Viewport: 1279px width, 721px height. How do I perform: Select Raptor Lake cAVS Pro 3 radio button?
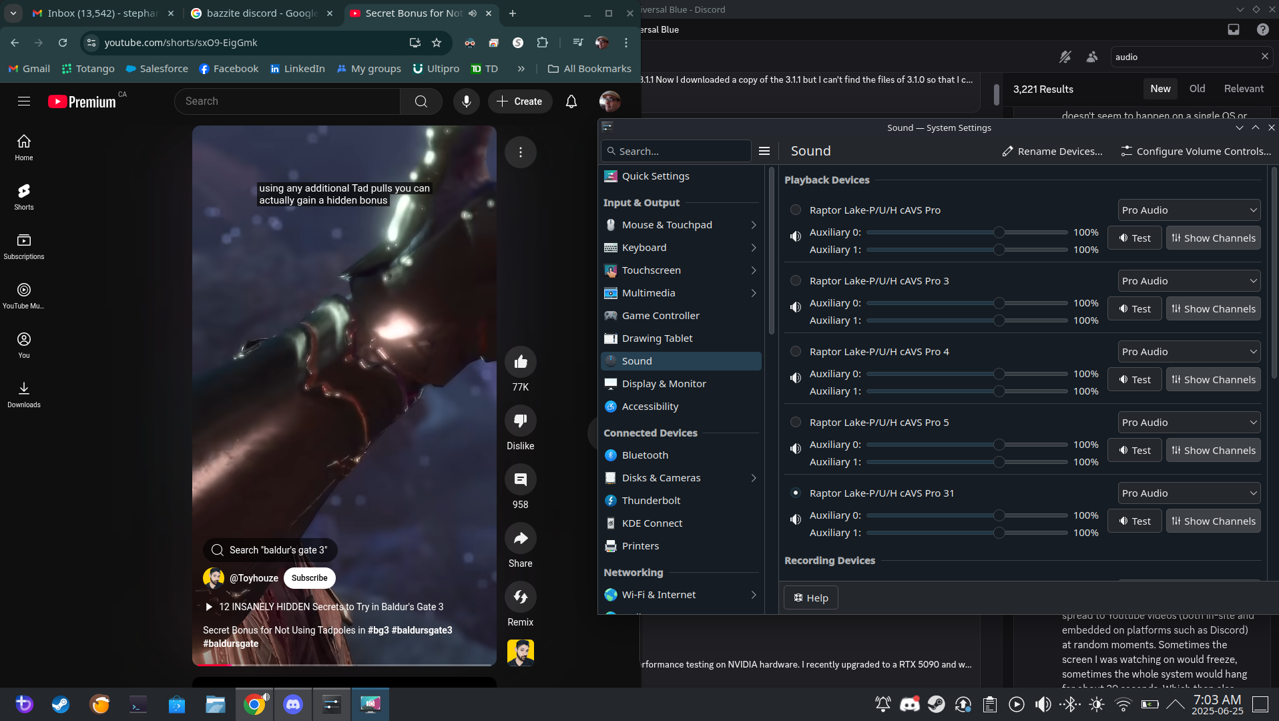796,280
